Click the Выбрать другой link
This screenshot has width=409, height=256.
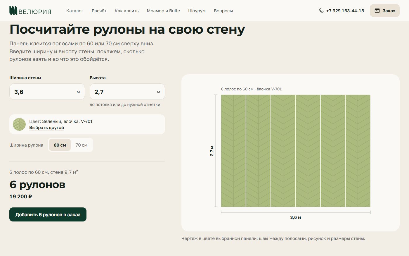(x=46, y=128)
